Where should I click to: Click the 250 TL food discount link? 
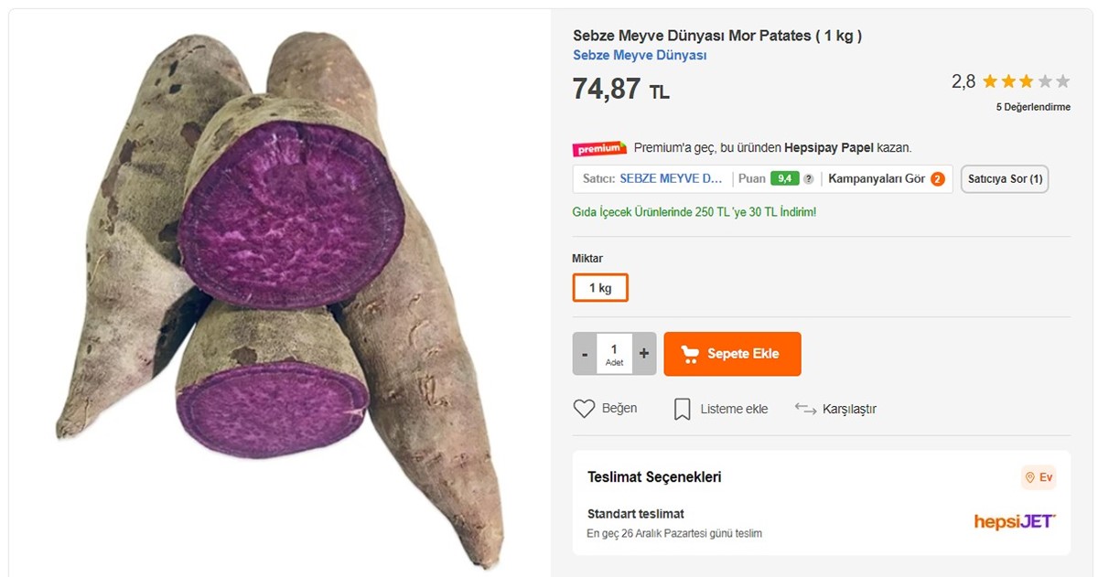point(697,211)
